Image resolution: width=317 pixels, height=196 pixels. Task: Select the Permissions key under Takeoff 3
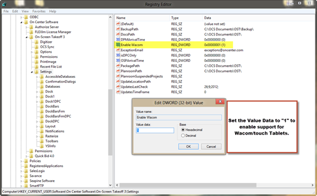[x=49, y=57]
